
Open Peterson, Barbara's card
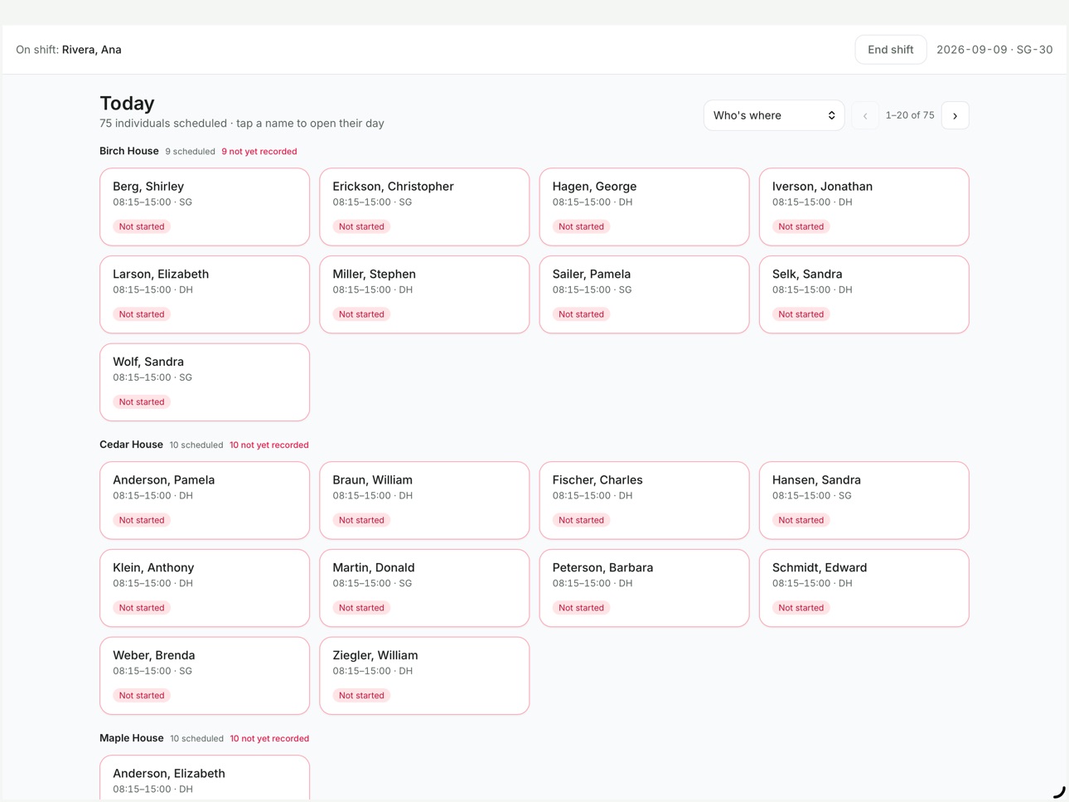coord(644,588)
